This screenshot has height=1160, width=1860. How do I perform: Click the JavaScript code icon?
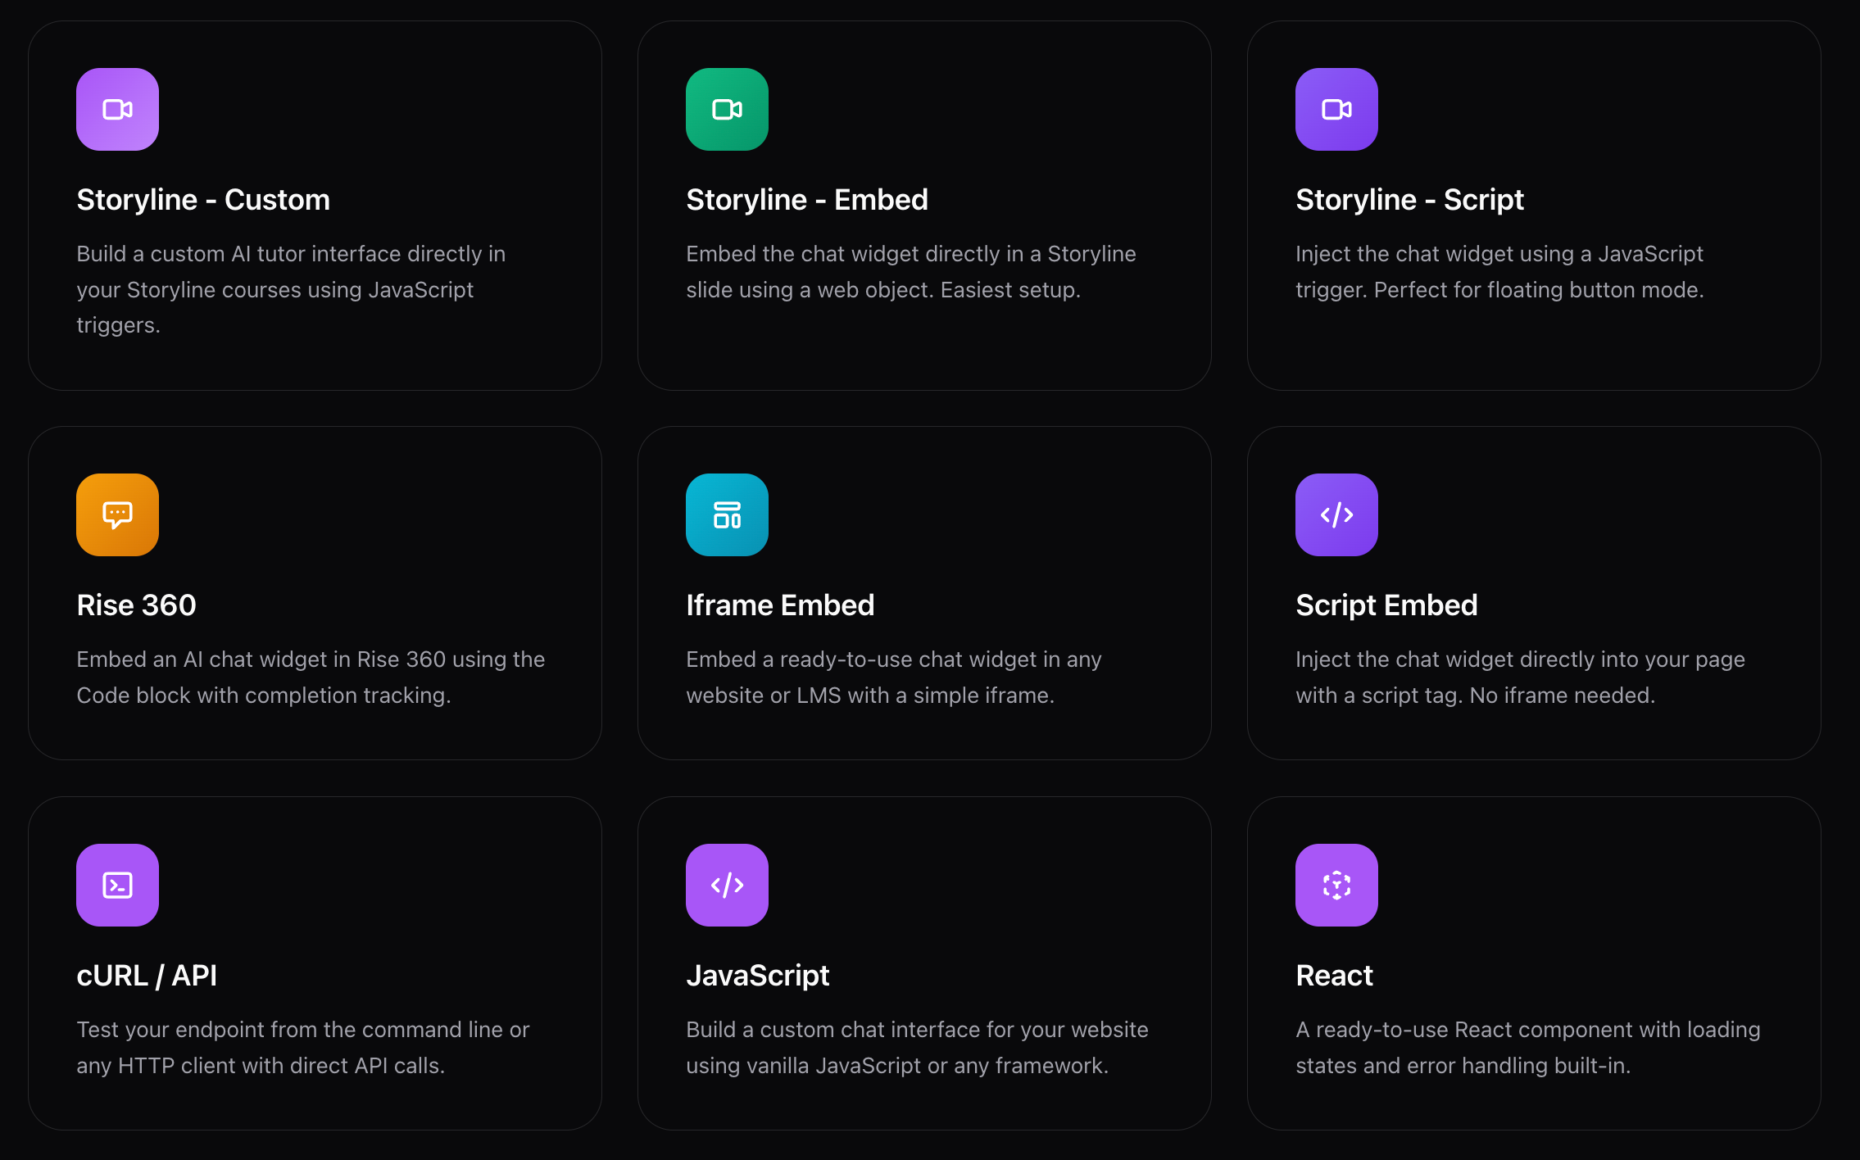click(x=726, y=885)
